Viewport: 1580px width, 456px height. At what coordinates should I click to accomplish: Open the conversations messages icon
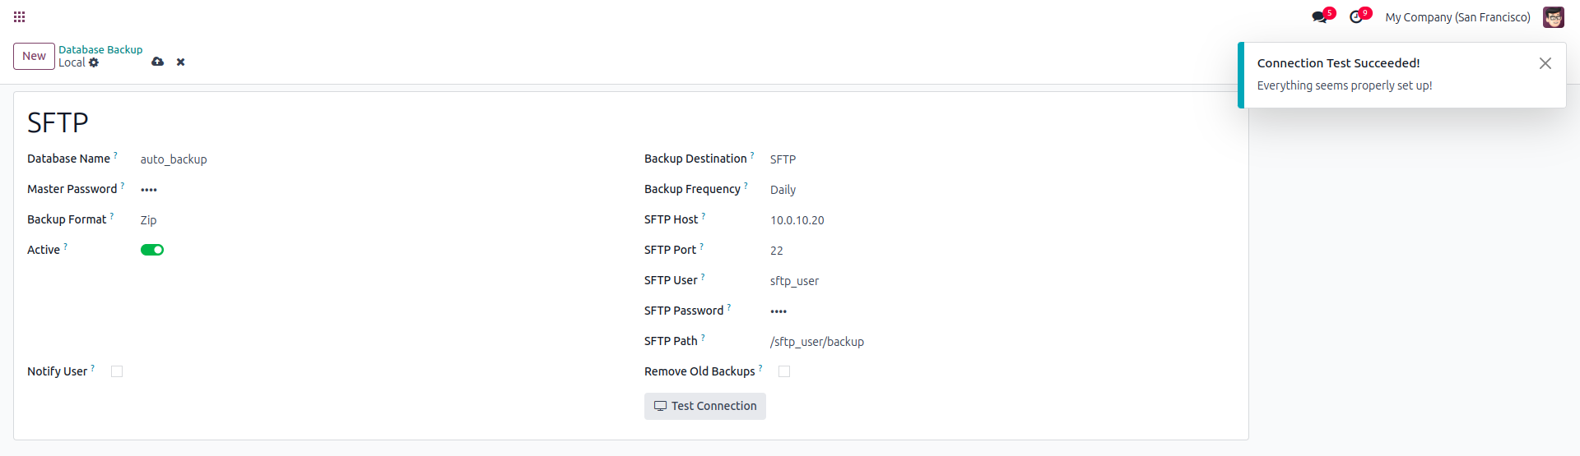1320,17
